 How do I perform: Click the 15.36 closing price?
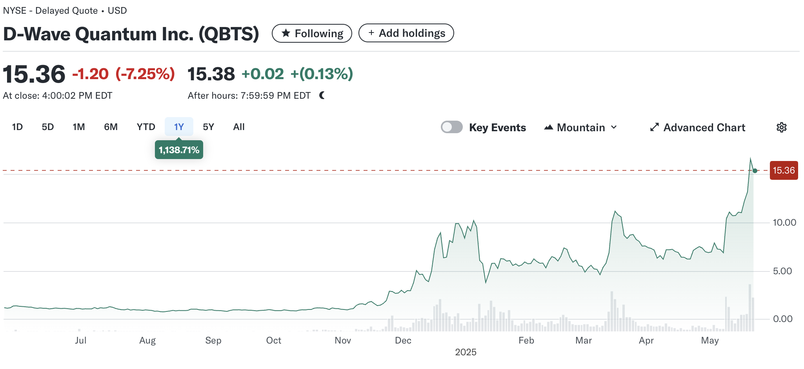click(x=34, y=74)
